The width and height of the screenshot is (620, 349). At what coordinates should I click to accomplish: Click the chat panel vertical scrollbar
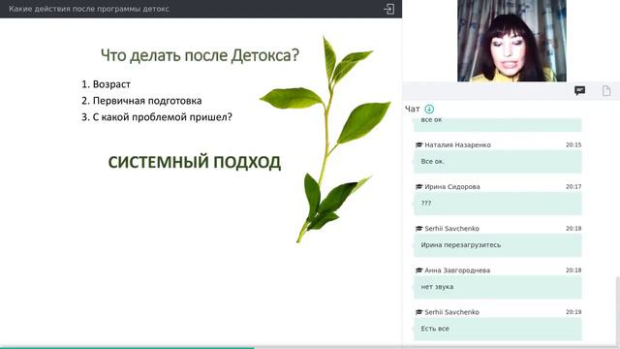click(618, 310)
